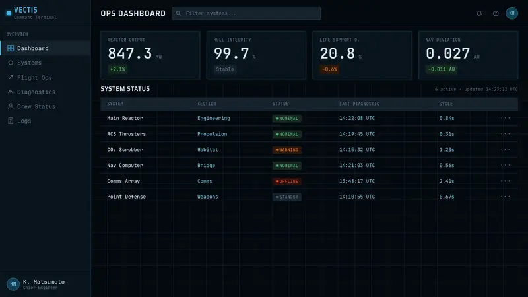This screenshot has height=297, width=528.
Task: Open K. Matsumoto user profile name
Action: coord(44,282)
